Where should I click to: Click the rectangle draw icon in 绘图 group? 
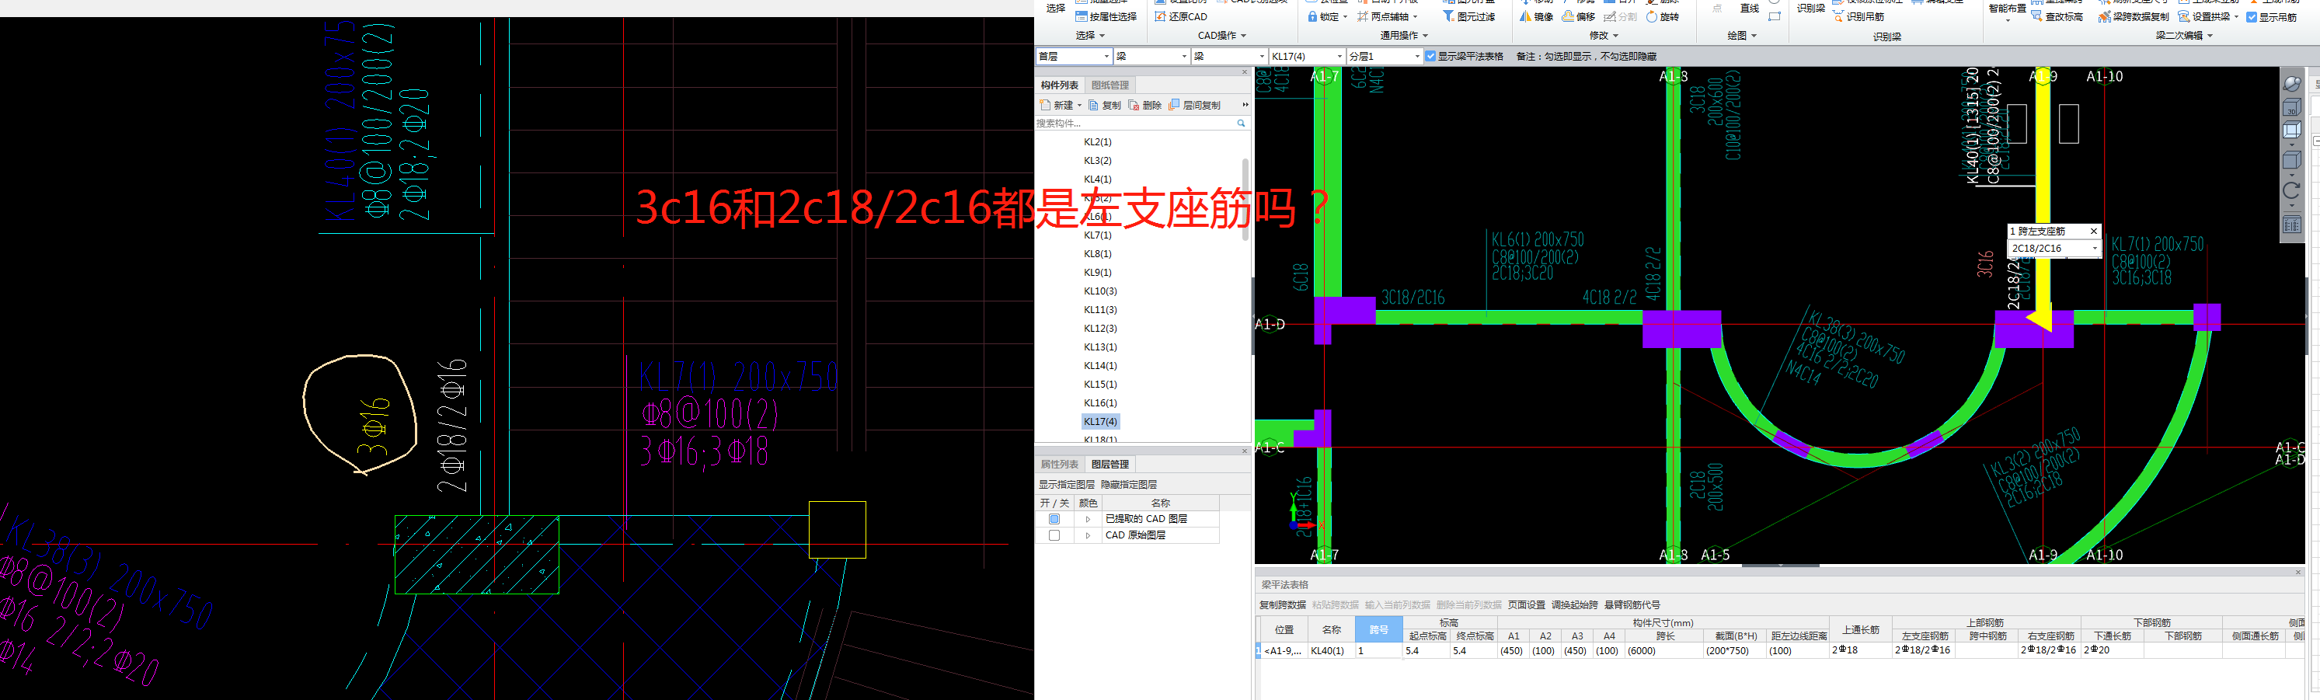pos(1775,17)
